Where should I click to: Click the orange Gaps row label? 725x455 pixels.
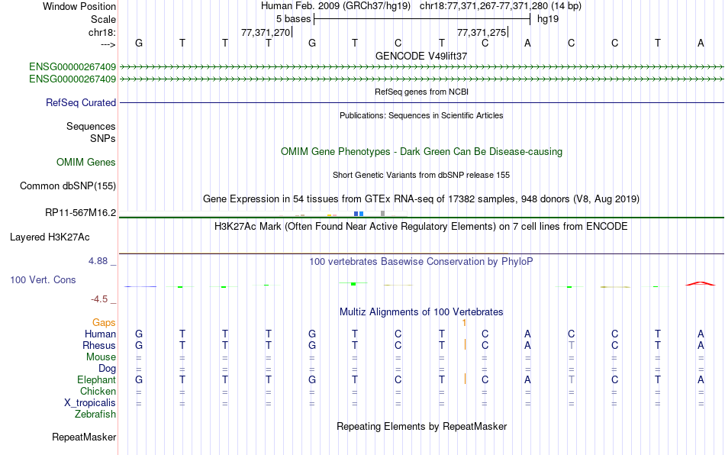click(x=104, y=322)
